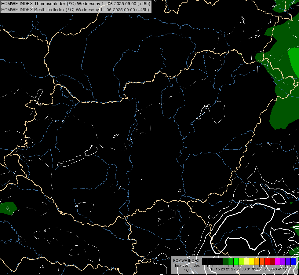Select the blue 55-60 legend swatch

tap(293, 261)
